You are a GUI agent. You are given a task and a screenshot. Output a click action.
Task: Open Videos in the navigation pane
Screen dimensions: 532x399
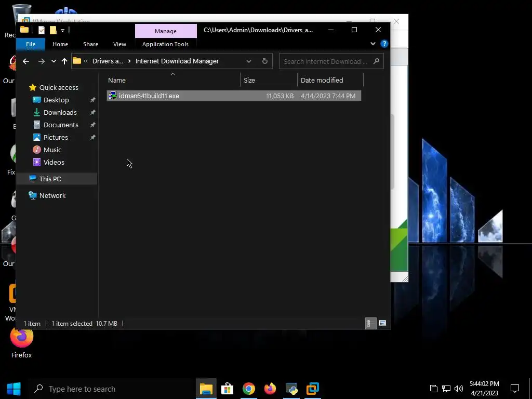[54, 163]
